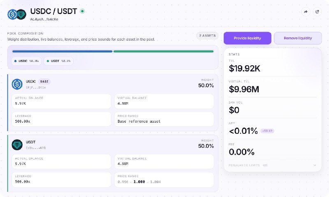
Task: Click Remove liquidity button
Action: tap(298, 38)
